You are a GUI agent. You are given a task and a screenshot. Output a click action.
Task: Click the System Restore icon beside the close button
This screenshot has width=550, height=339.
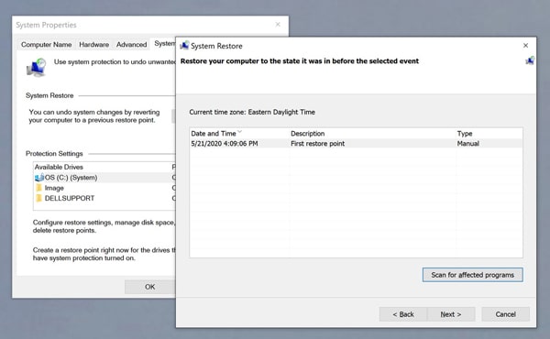tap(530, 60)
